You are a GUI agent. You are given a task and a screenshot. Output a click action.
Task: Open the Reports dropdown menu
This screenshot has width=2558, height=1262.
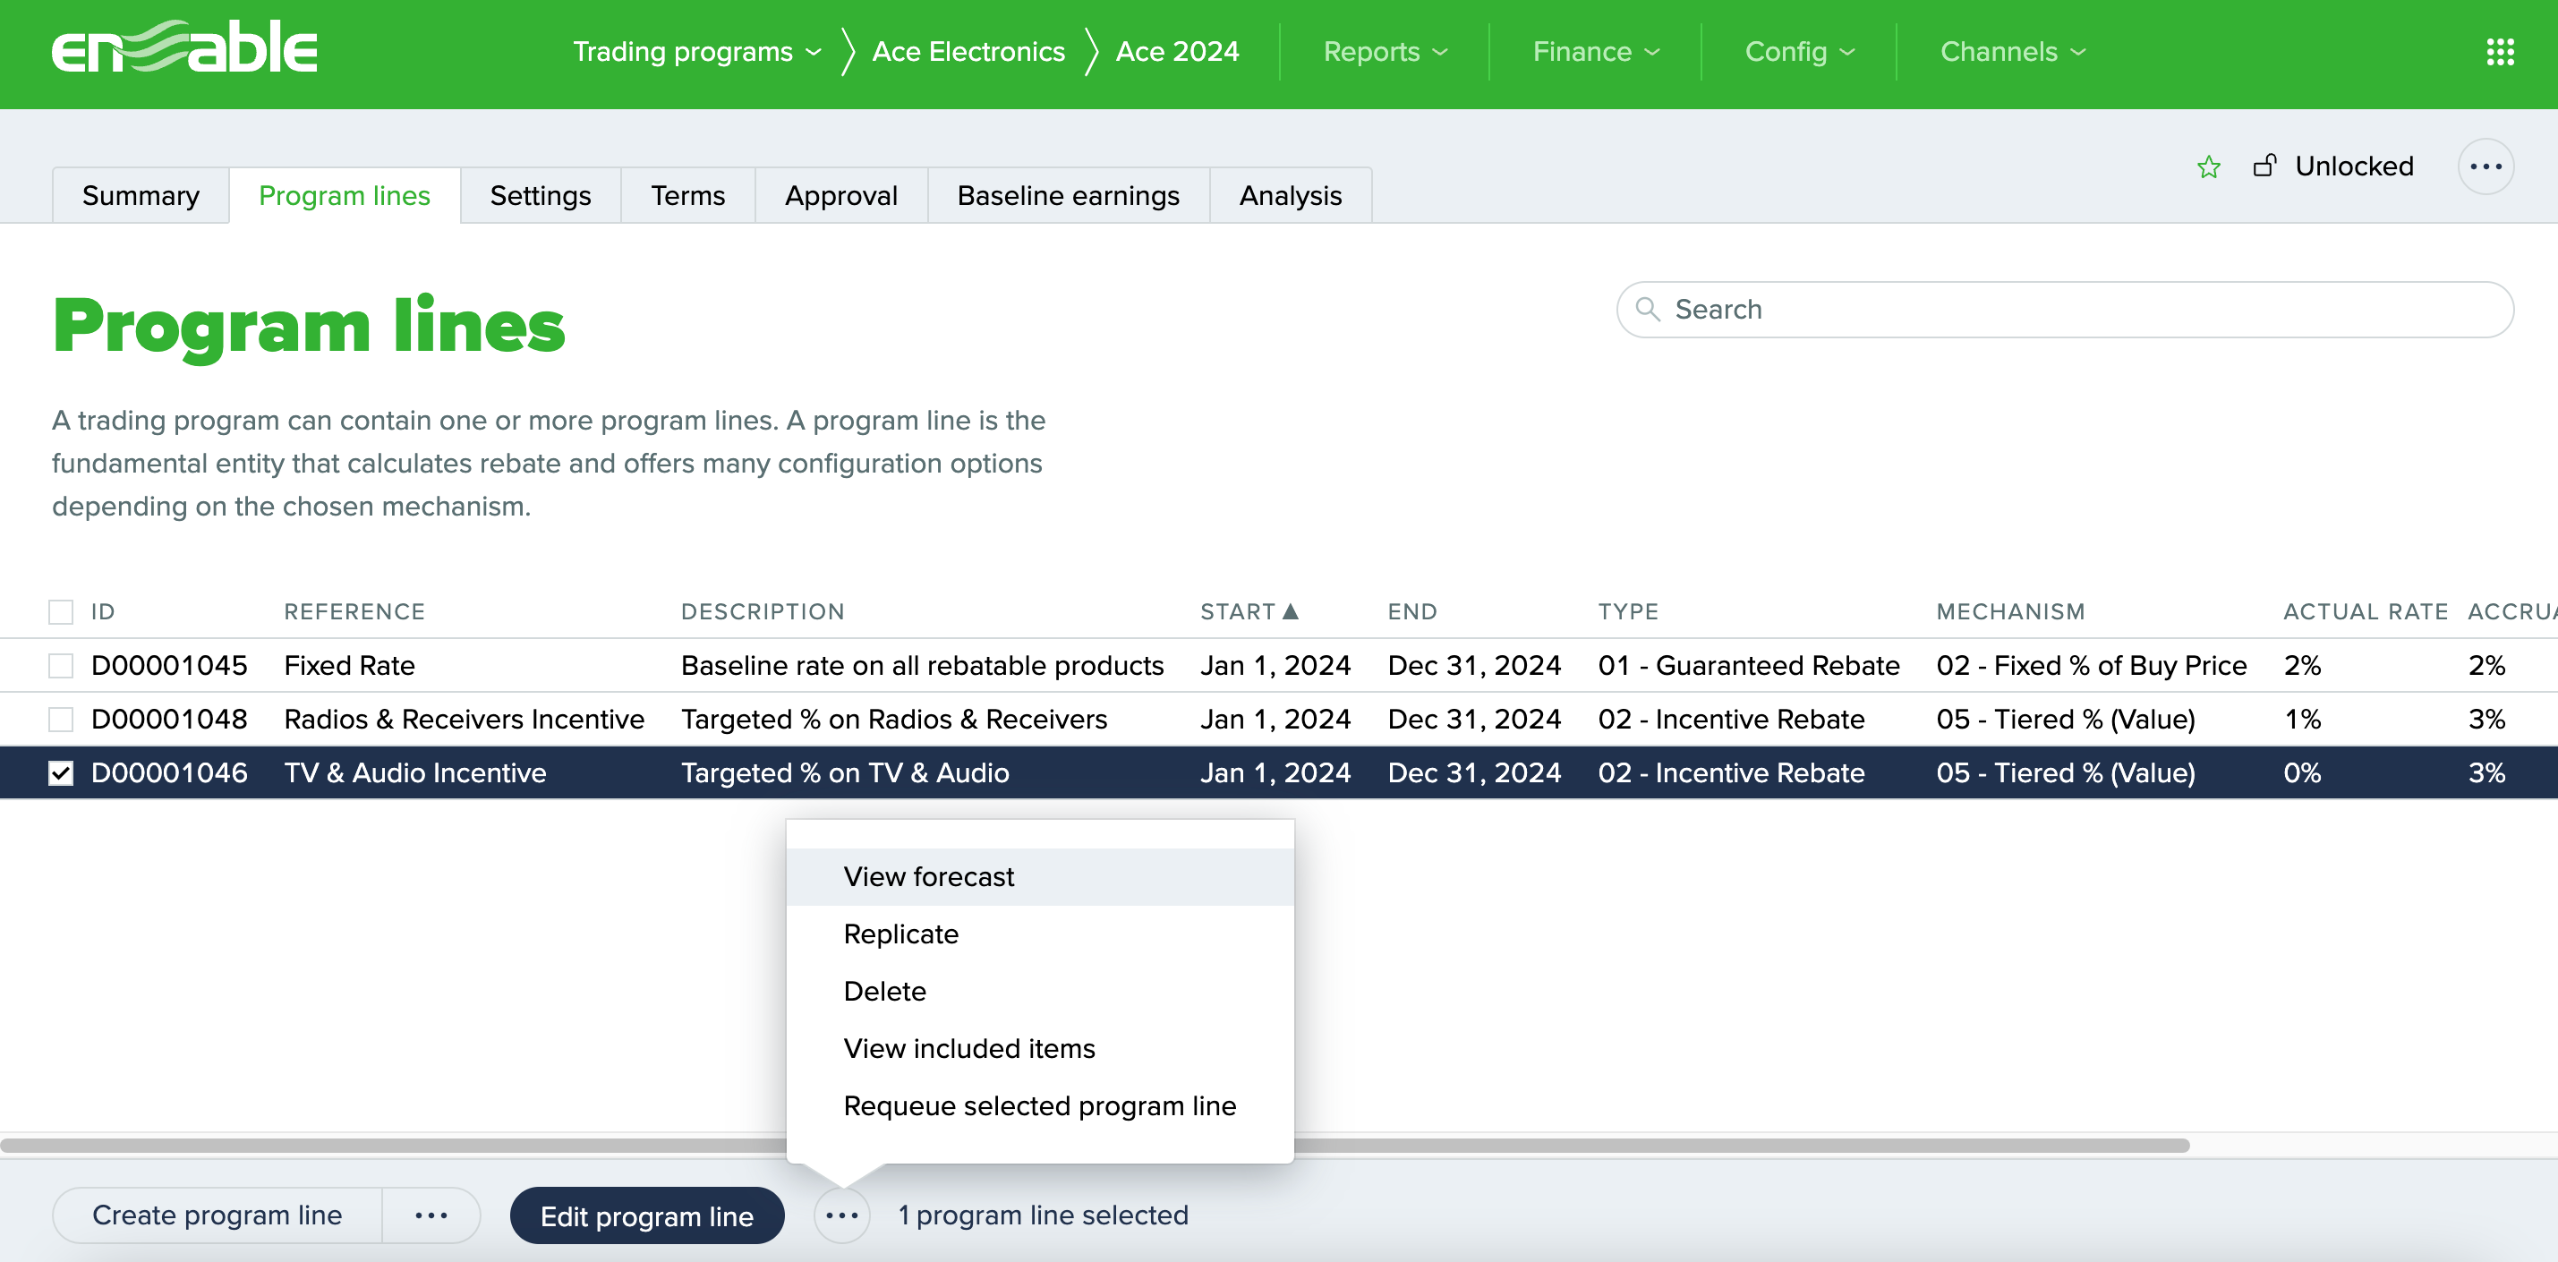1386,52
